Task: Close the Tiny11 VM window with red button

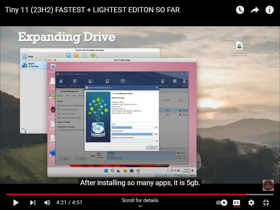Action: (49, 60)
